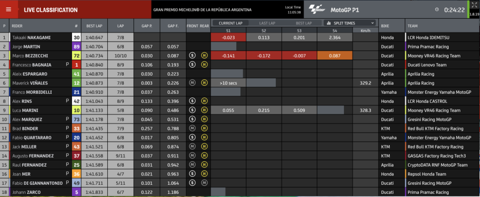
Task: Switch to the Best Lap view
Action: tap(303, 23)
